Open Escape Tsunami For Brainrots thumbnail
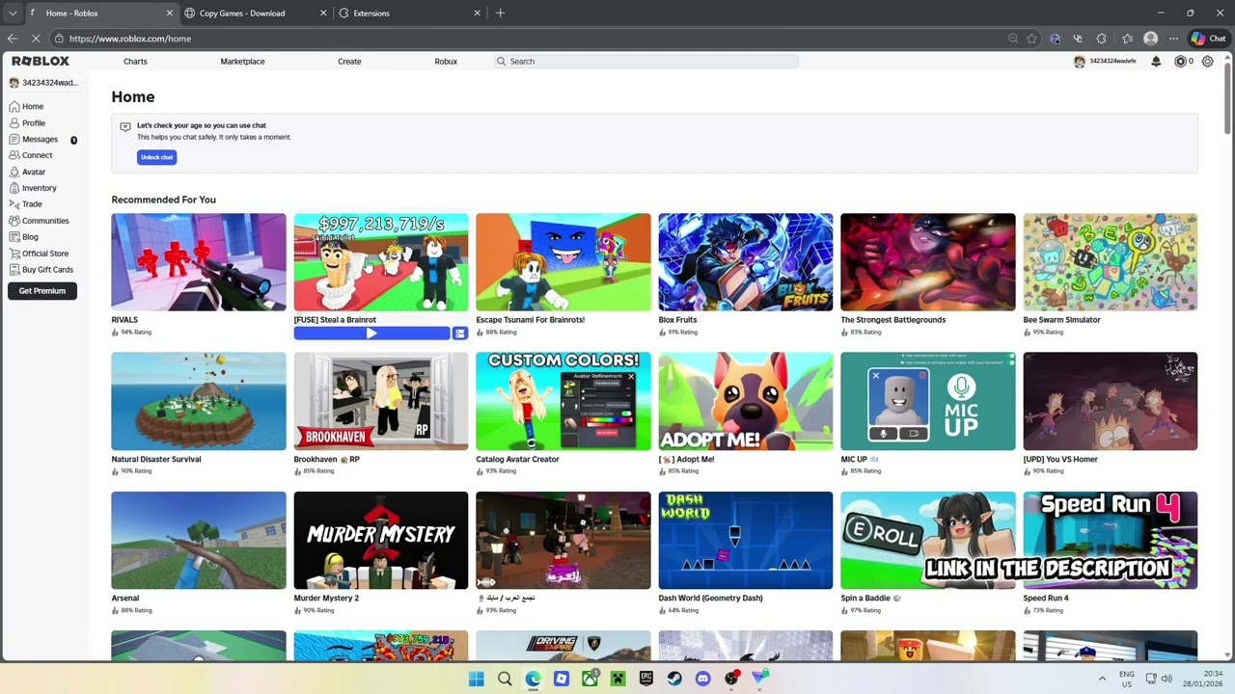 pyautogui.click(x=563, y=262)
